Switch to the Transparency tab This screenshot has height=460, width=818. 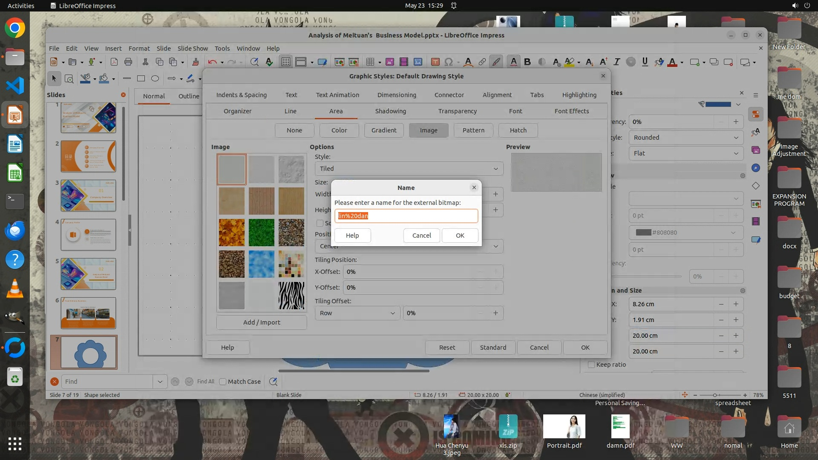click(x=457, y=111)
